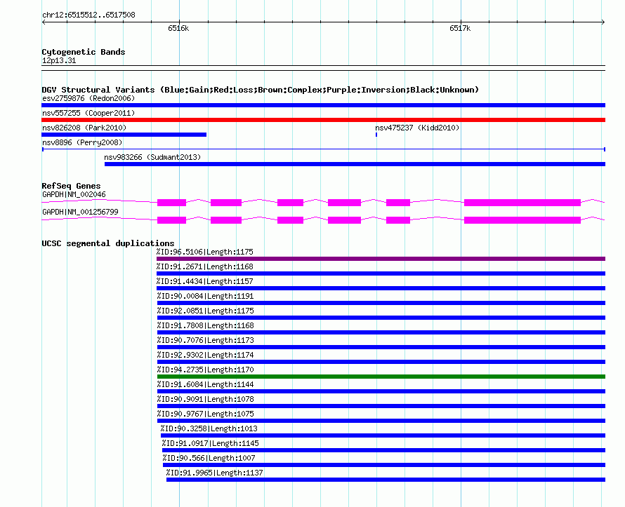Viewport: 625px width, 507px height.
Task: Open variant label nsv8896 (Perry2008)
Action: pyautogui.click(x=82, y=142)
